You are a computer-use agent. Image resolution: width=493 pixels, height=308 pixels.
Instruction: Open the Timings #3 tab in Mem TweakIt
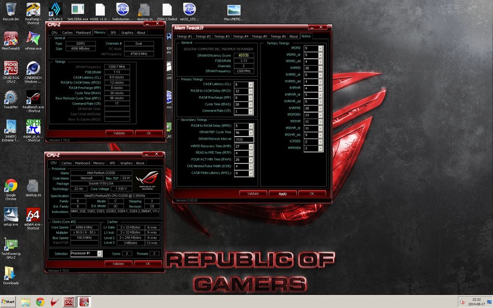(x=222, y=37)
